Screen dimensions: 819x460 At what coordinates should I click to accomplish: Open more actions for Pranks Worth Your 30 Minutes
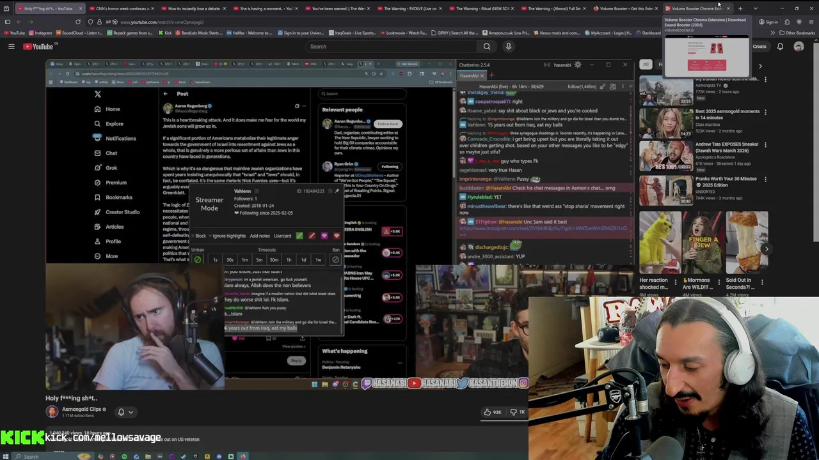pyautogui.click(x=765, y=180)
